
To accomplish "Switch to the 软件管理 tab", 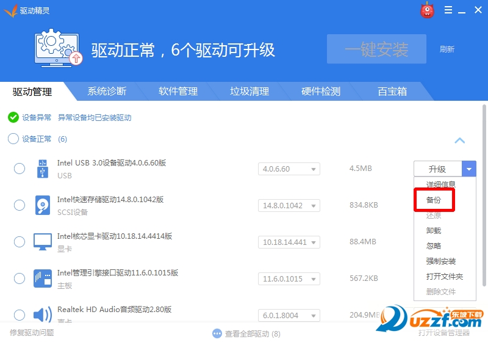I will point(178,91).
